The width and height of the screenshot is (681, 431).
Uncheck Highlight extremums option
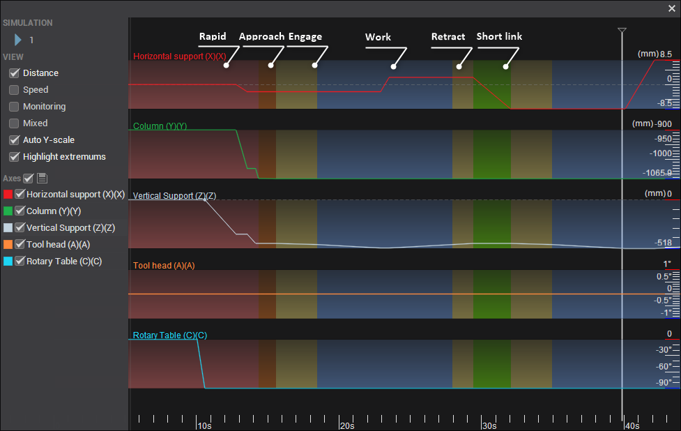pyautogui.click(x=14, y=157)
